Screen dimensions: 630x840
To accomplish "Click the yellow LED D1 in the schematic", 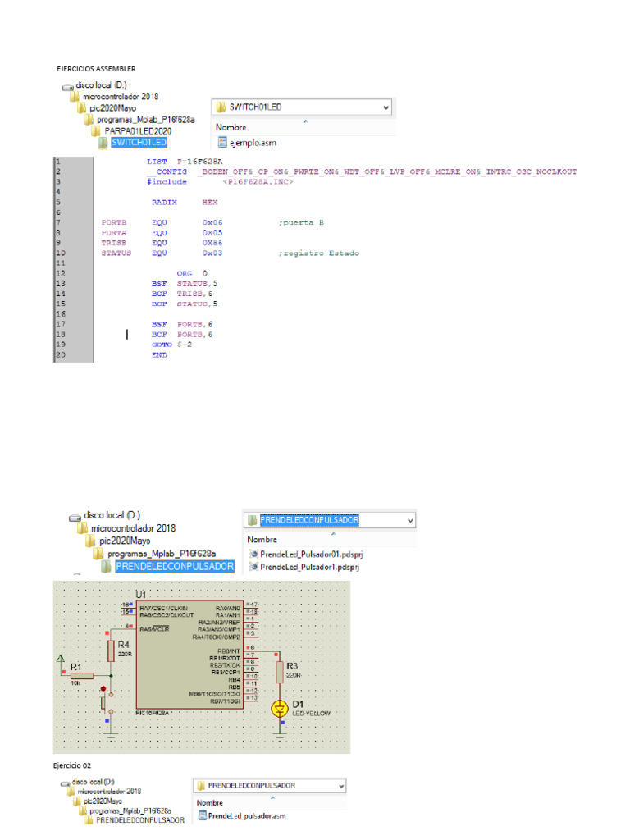I will pos(280,707).
